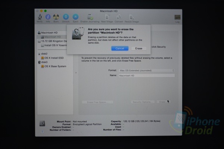This screenshot has width=224, height=149.
Task: Open the Log viewer icon
Action: [177, 19]
